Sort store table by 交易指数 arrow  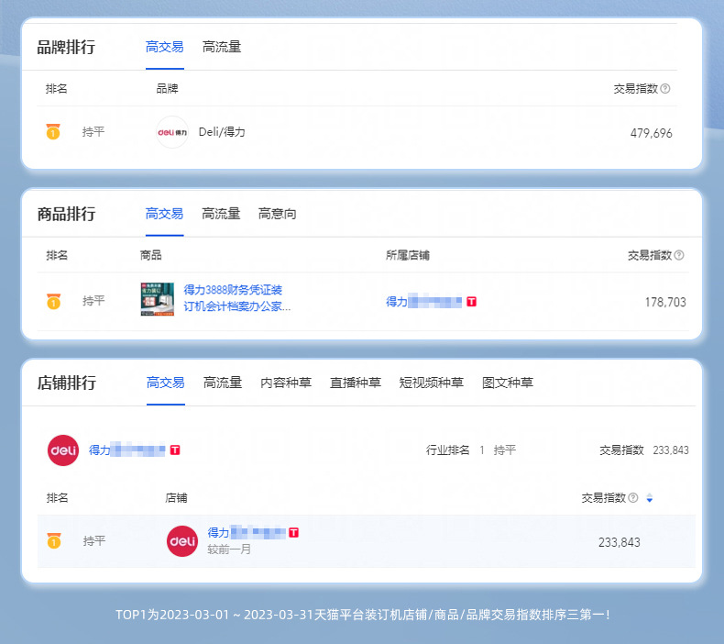650,498
